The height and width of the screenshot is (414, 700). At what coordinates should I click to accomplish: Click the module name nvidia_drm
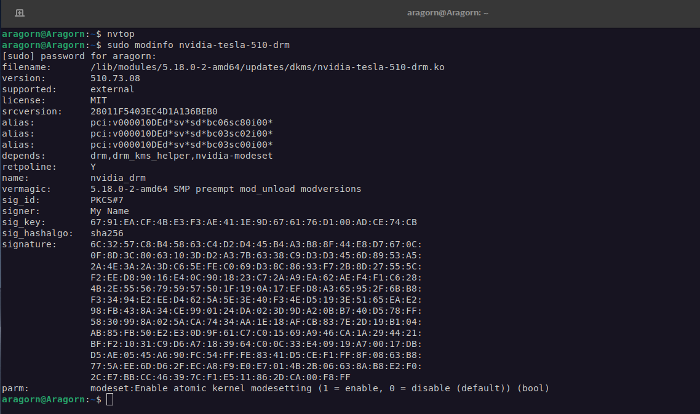[118, 178]
